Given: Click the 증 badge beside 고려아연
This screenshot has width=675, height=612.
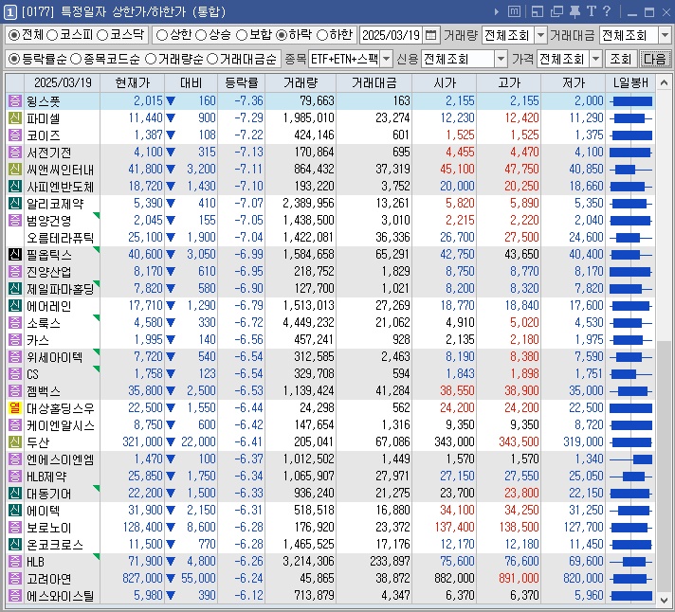Looking at the screenshot, I should coord(14,579).
